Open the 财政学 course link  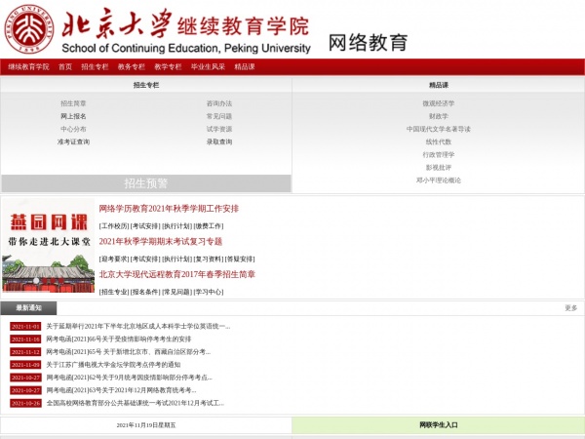tap(439, 116)
